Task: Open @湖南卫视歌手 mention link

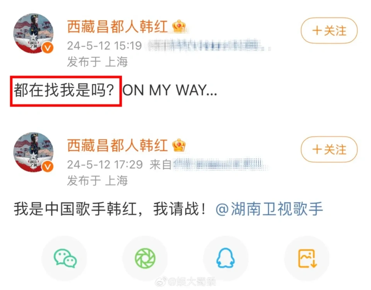Action: coord(269,209)
